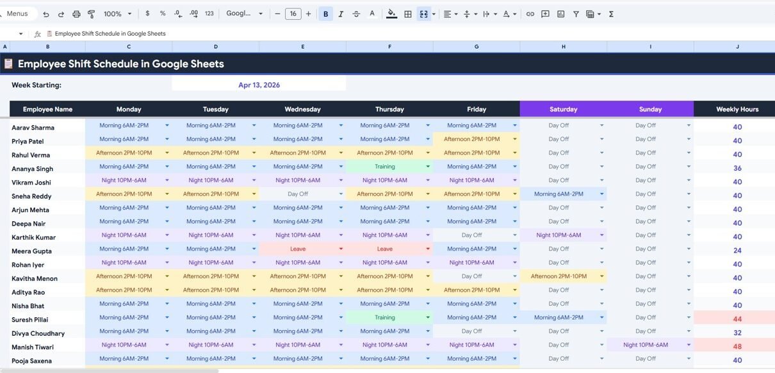Image resolution: width=775 pixels, height=373 pixels.
Task: Click the add comment icon
Action: 546,14
